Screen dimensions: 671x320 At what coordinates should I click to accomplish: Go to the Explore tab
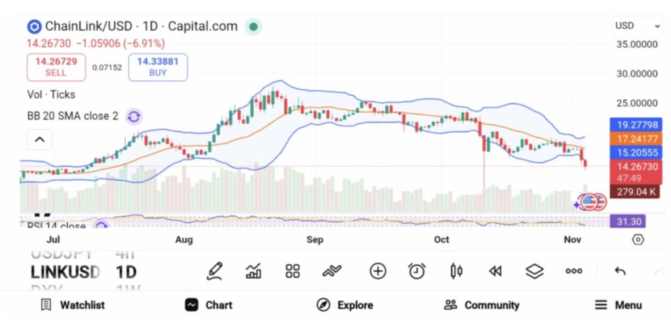click(x=345, y=305)
